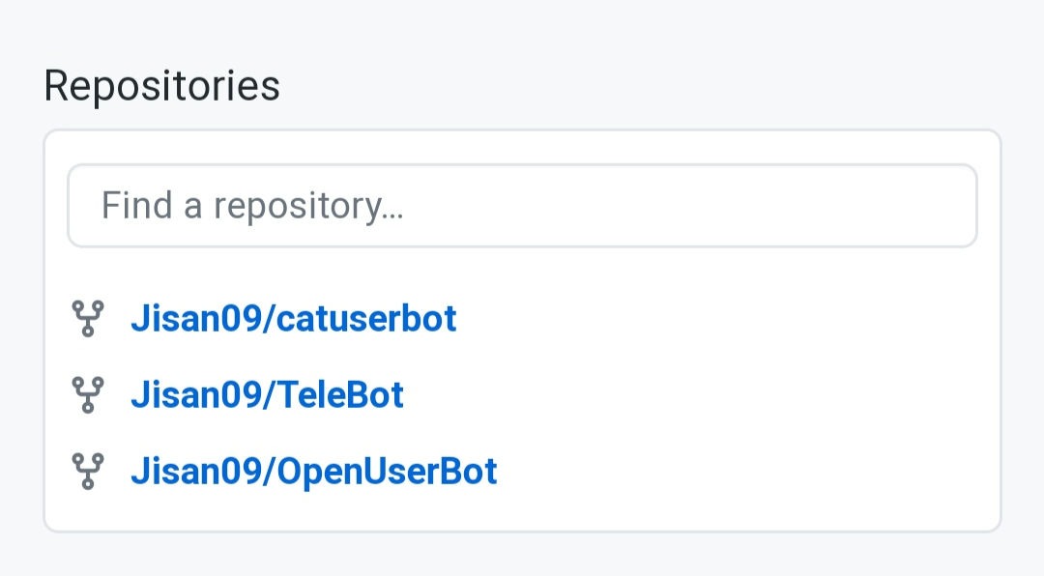Click the placeholder text Find a repository…
The height and width of the screenshot is (576, 1044).
[251, 206]
